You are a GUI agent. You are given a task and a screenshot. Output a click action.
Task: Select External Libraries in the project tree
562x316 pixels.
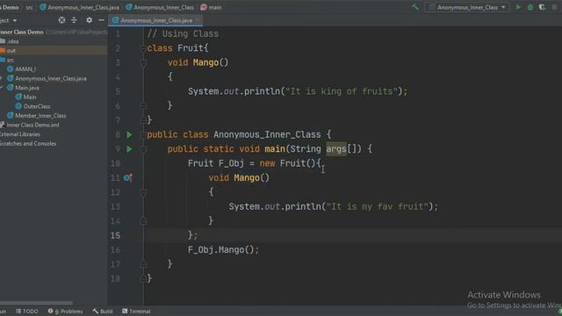[x=20, y=134]
